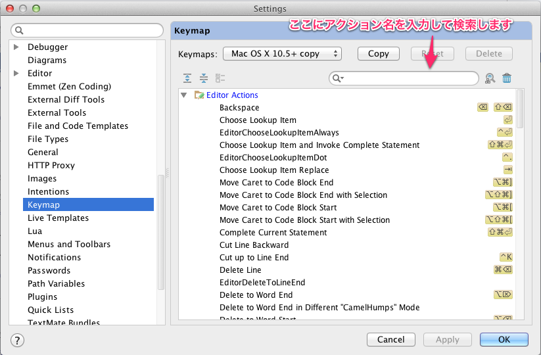Click the Expand All icon in Keymap toolbar
The height and width of the screenshot is (355, 541).
[x=188, y=78]
